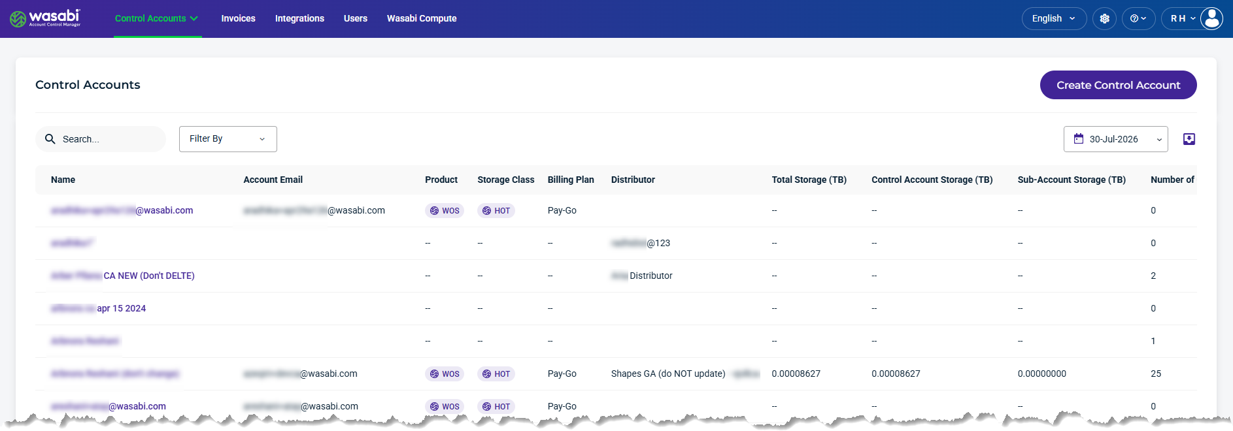Open the 30-Jul-2026 date dropdown
Screen dimensions: 1233x431
(x=1115, y=139)
